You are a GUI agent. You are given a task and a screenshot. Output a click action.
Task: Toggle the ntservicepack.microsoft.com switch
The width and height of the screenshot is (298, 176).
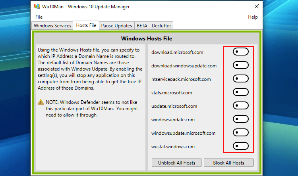coord(241,78)
